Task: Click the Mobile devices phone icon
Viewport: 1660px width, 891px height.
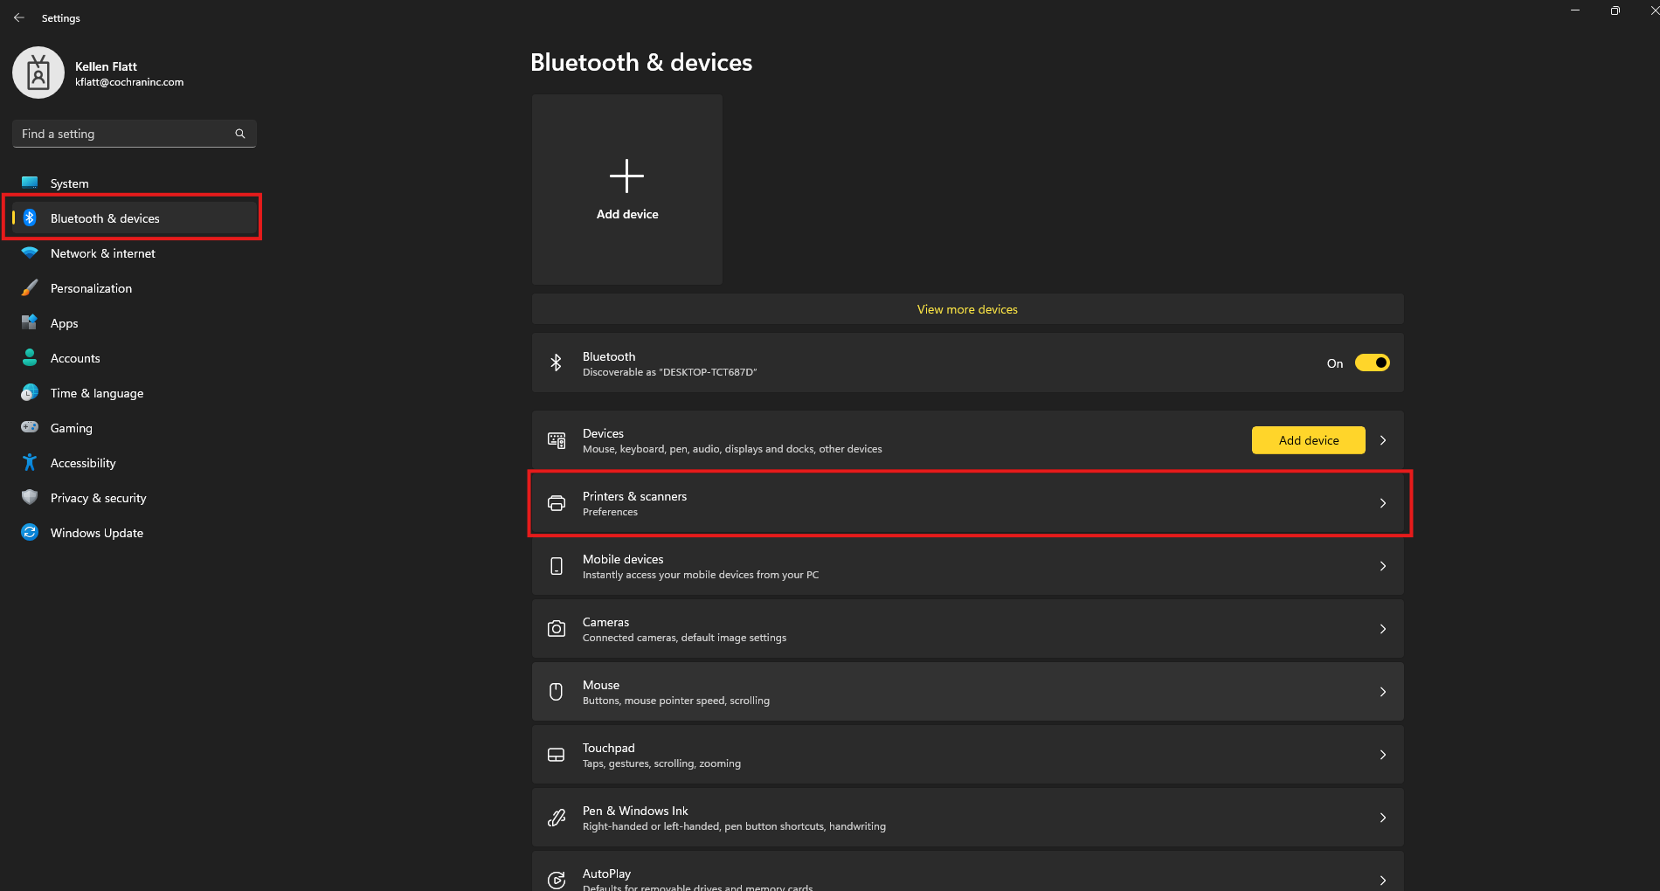Action: point(556,566)
